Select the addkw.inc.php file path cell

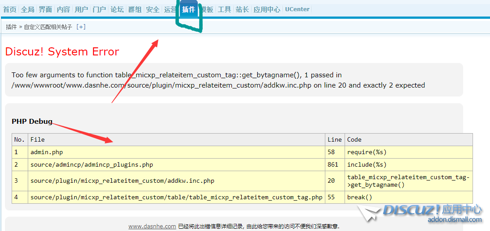click(177, 181)
